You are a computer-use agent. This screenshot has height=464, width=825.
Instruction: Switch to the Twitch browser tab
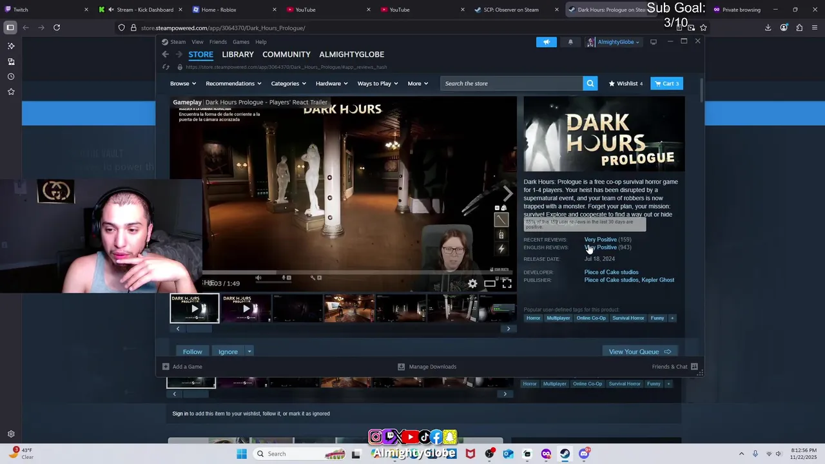tap(46, 10)
